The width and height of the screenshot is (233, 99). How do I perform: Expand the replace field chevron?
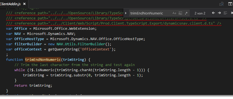126,13
